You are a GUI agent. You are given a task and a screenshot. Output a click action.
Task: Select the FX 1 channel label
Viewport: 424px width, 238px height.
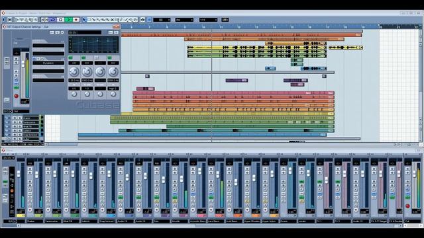click(324, 221)
